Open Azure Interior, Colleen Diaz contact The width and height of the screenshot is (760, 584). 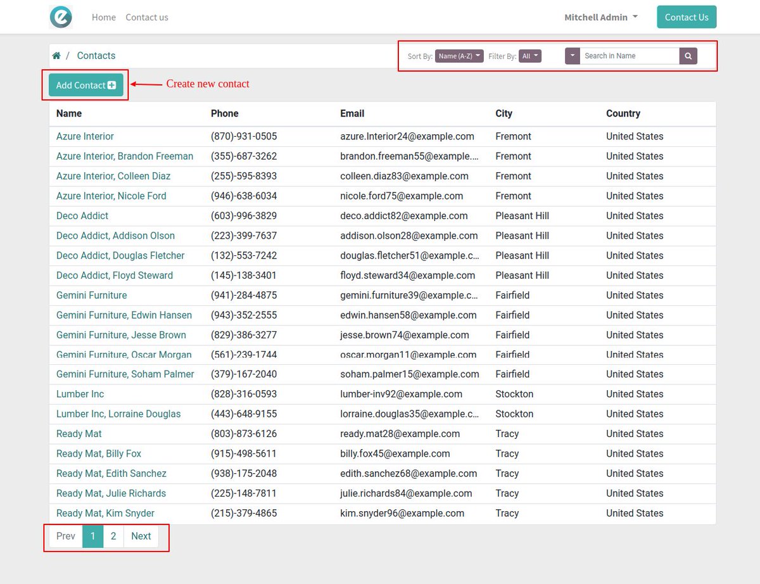pos(113,176)
